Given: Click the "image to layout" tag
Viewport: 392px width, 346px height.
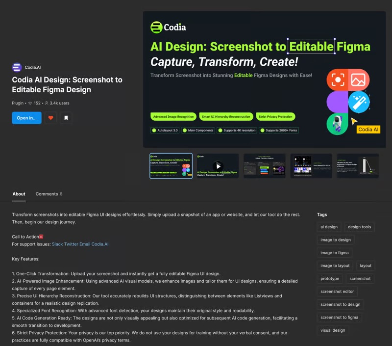Looking at the screenshot, I should click(x=335, y=266).
